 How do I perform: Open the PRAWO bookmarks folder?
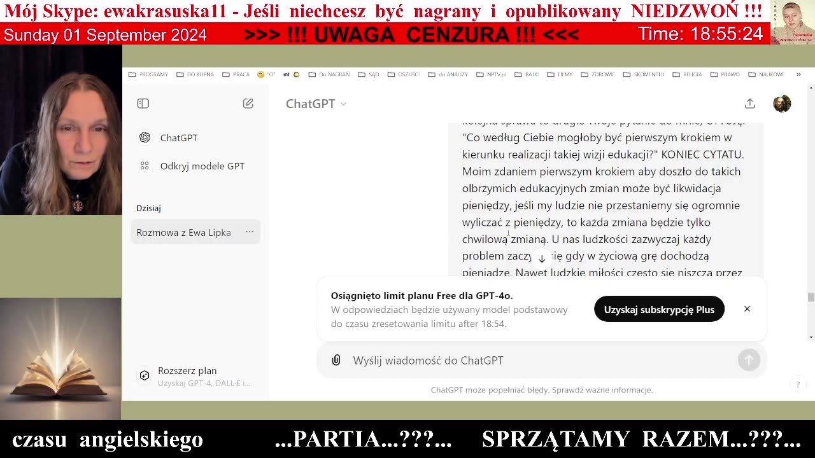point(724,74)
